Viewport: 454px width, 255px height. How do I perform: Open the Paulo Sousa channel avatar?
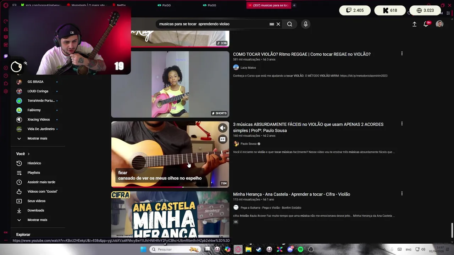pos(236,143)
